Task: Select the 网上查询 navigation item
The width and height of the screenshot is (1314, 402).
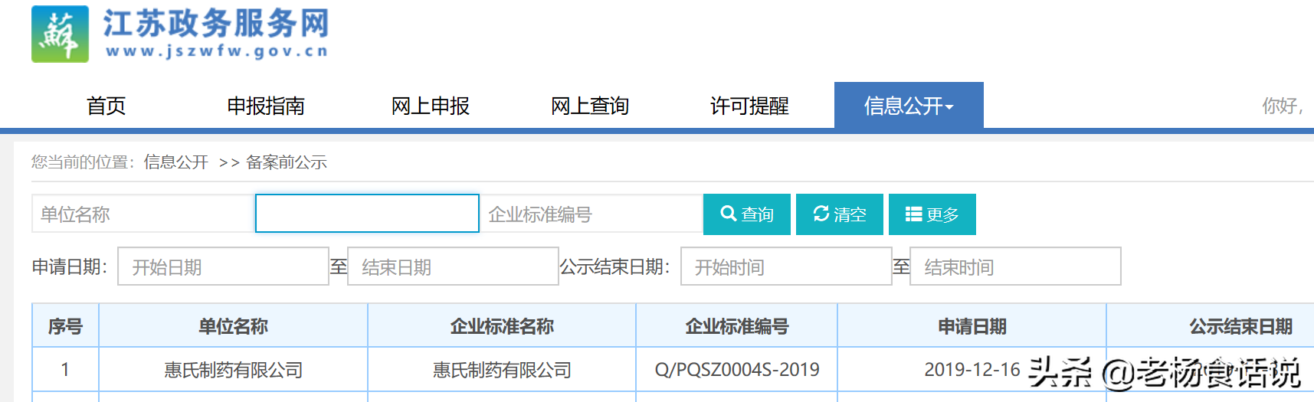Action: pyautogui.click(x=589, y=106)
